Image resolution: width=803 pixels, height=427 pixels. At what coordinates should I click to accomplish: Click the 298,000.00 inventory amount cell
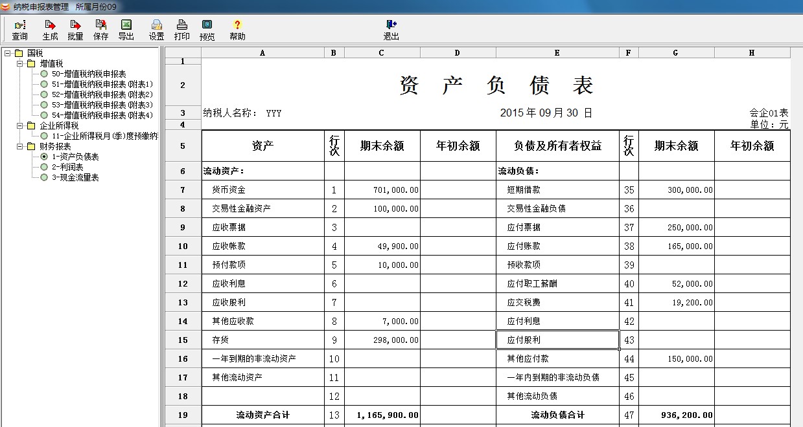(x=382, y=340)
